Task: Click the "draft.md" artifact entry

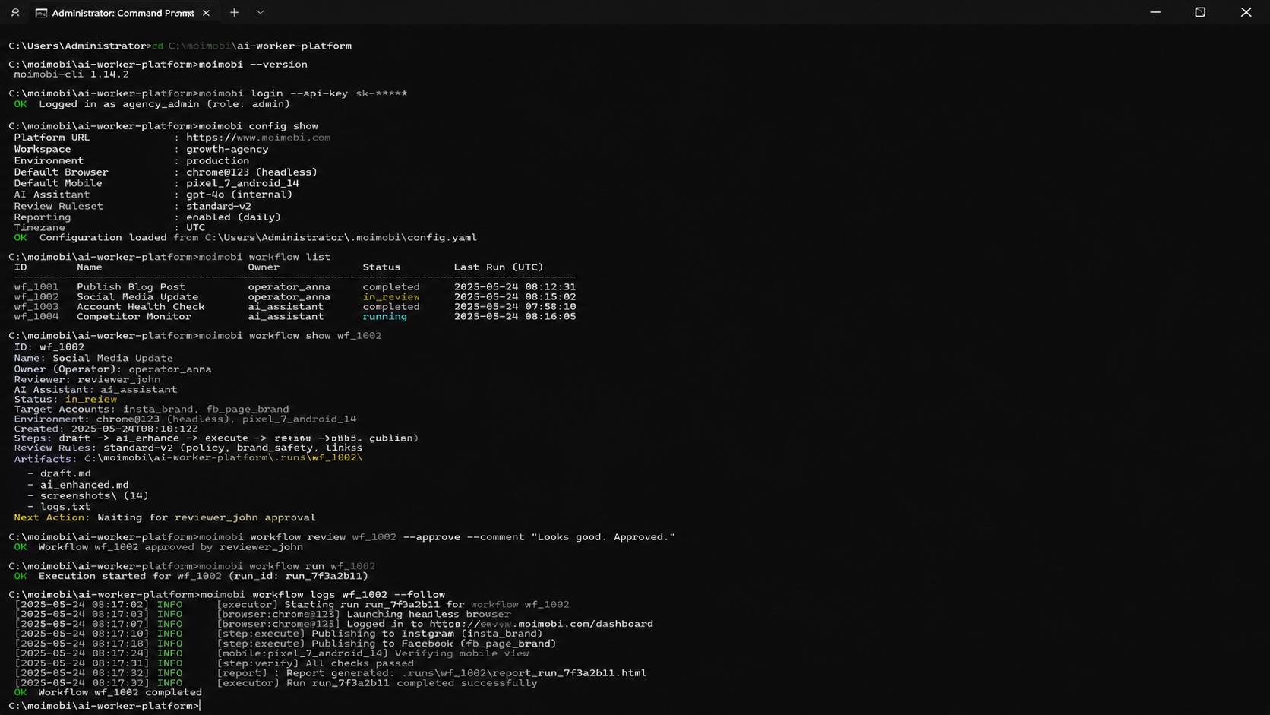Action: [65, 473]
